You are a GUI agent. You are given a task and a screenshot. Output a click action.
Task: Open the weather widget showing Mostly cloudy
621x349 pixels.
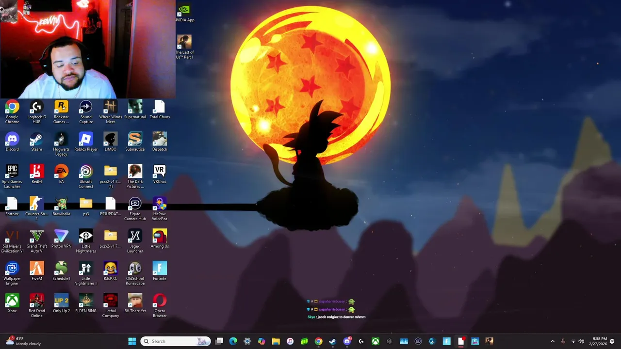point(23,341)
